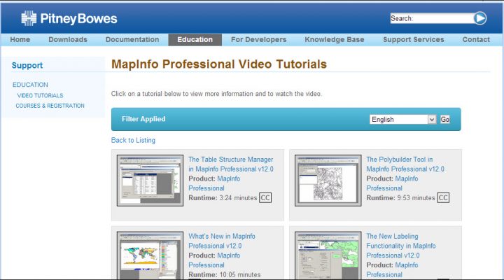This screenshot has width=504, height=280.
Task: Click the search play arrow button
Action: pyautogui.click(x=480, y=18)
